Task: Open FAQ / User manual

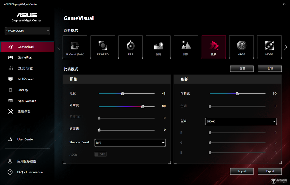Action: tap(30, 172)
